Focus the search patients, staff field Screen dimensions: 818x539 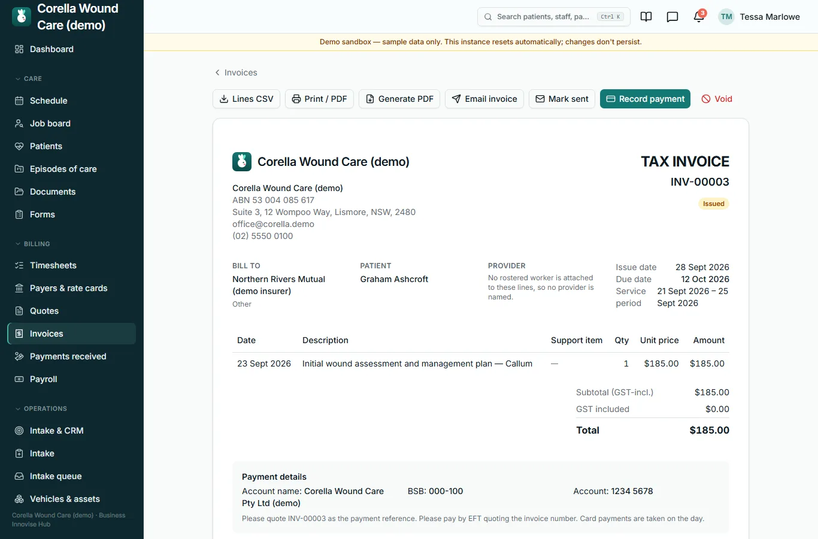coord(554,17)
